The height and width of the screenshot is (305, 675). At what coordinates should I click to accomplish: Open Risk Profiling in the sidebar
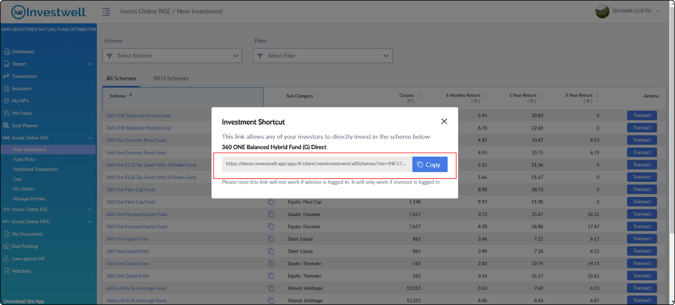(x=25, y=246)
